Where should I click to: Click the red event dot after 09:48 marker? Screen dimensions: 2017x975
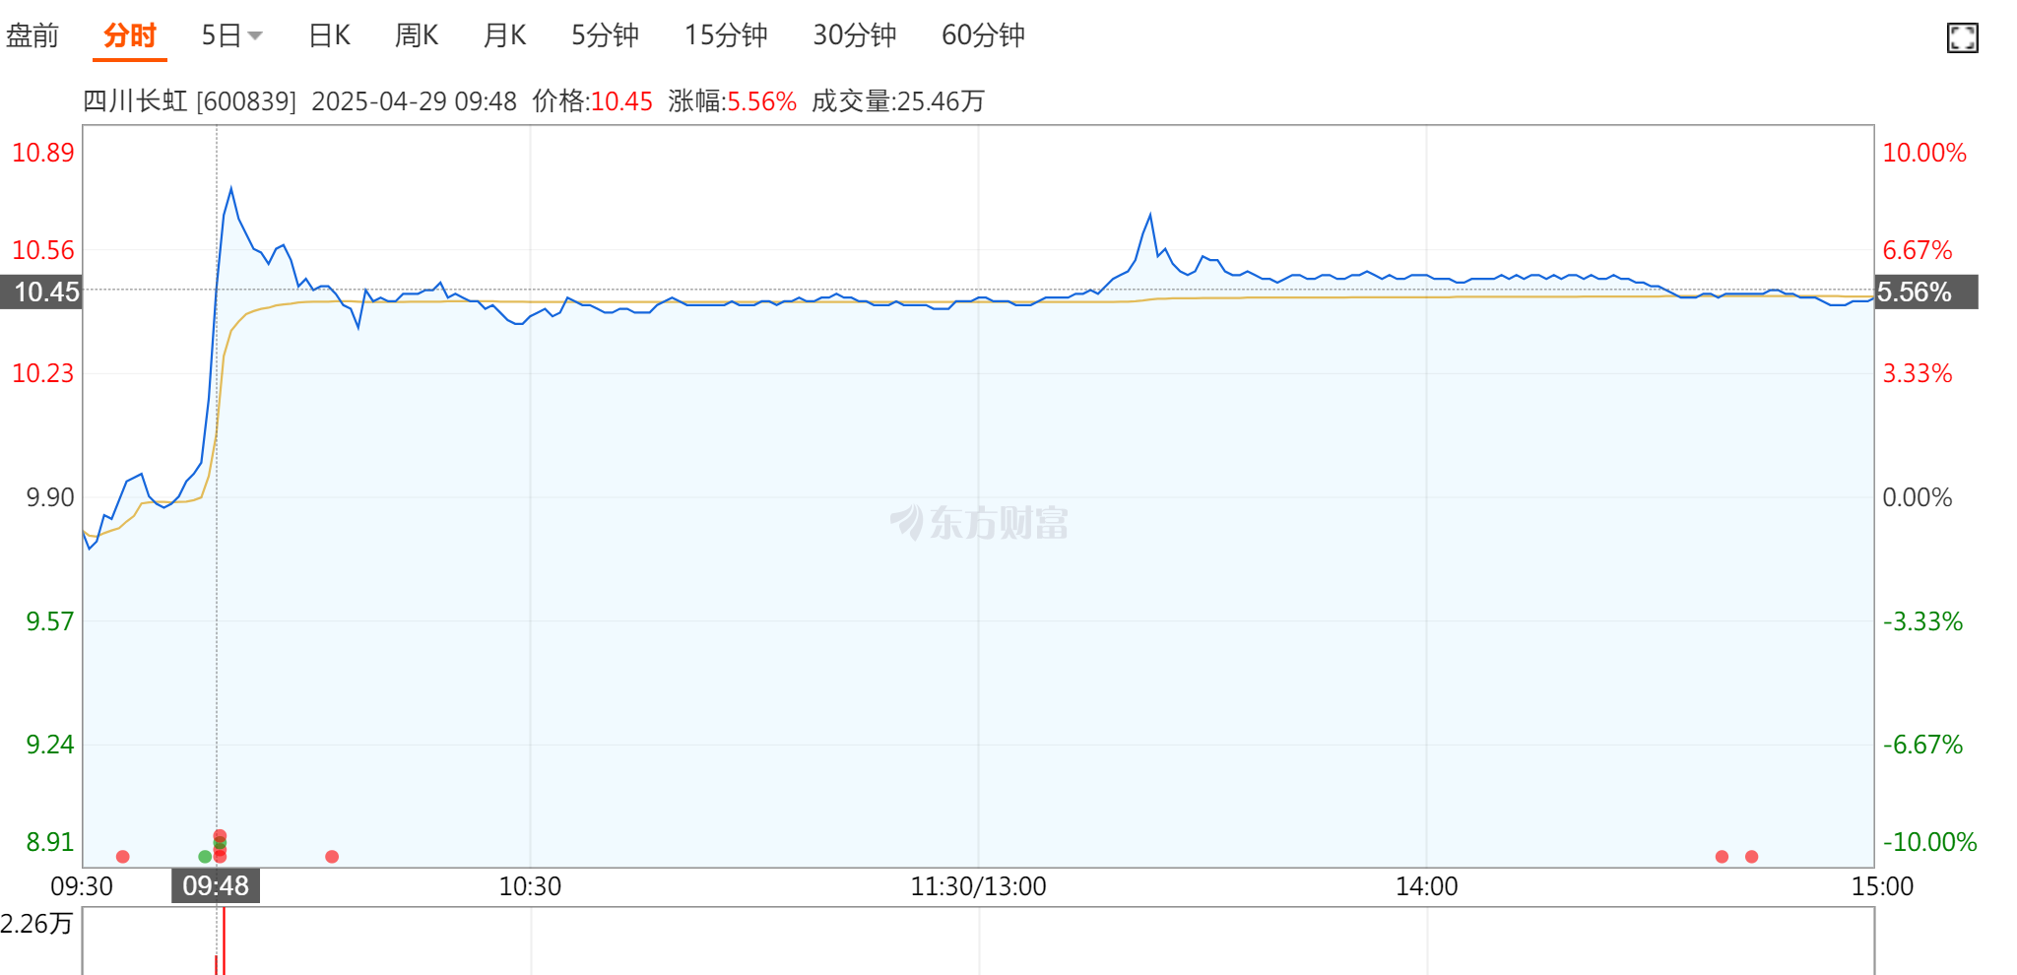[332, 856]
